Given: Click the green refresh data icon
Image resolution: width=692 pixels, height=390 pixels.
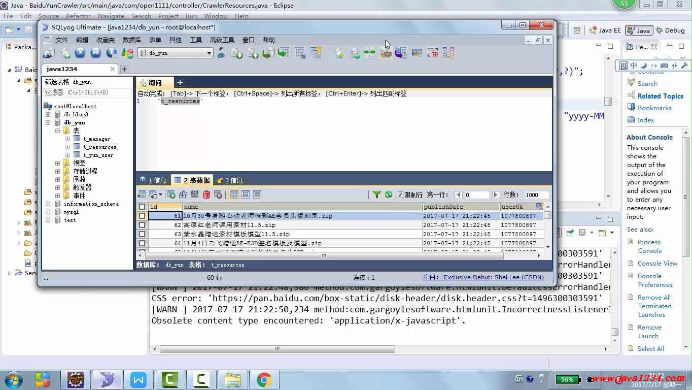Looking at the screenshot, I should coord(389,194).
